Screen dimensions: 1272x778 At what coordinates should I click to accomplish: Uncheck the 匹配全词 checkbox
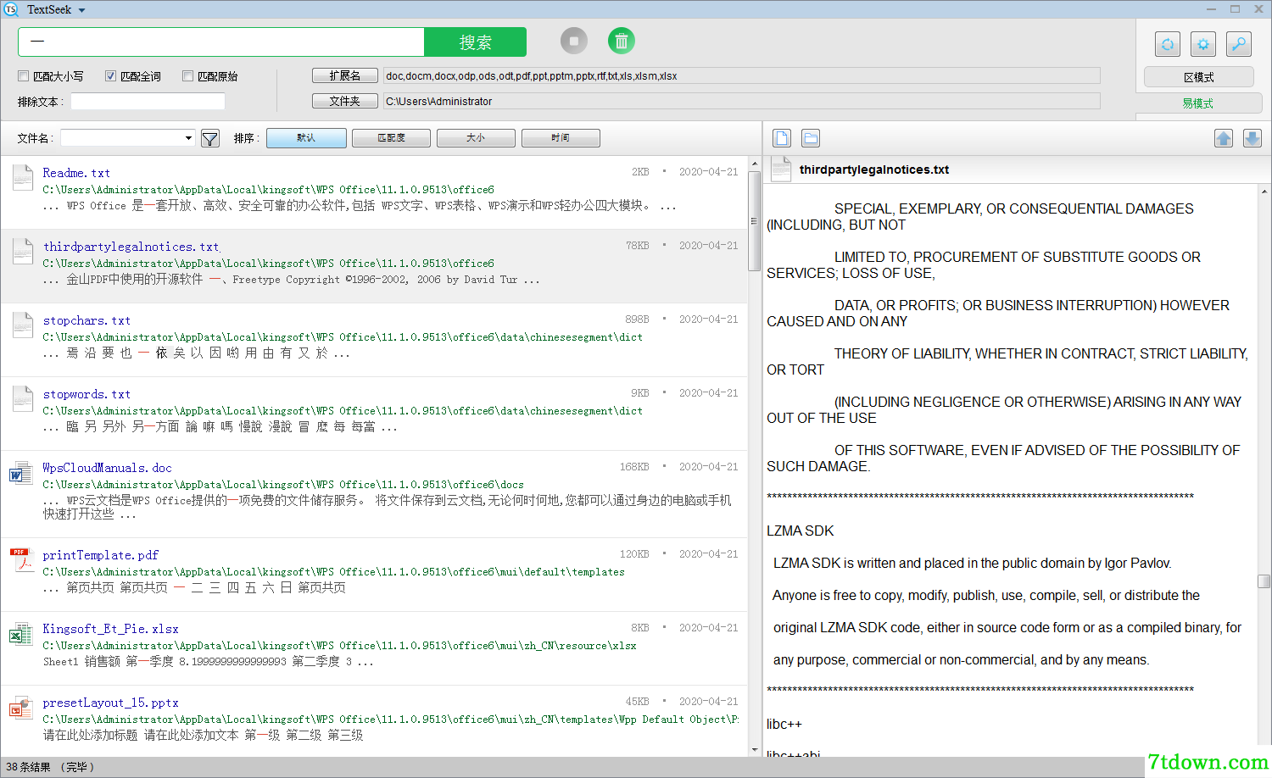point(111,76)
